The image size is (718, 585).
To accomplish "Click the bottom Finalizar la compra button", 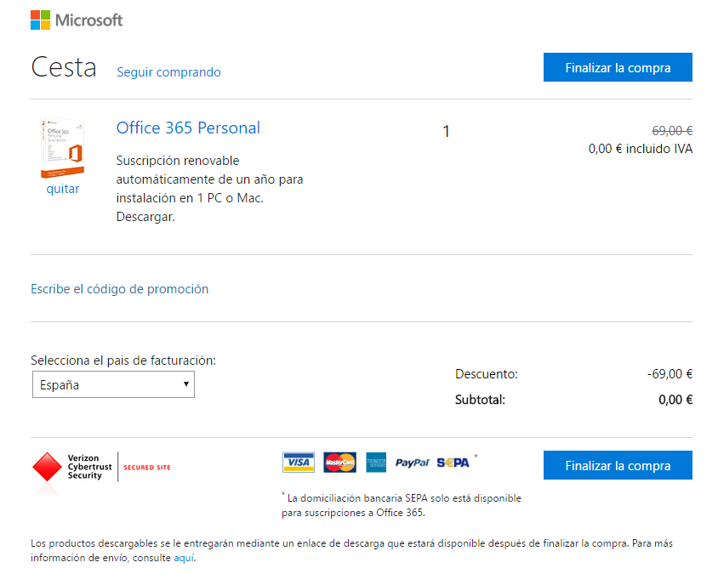I will (618, 465).
